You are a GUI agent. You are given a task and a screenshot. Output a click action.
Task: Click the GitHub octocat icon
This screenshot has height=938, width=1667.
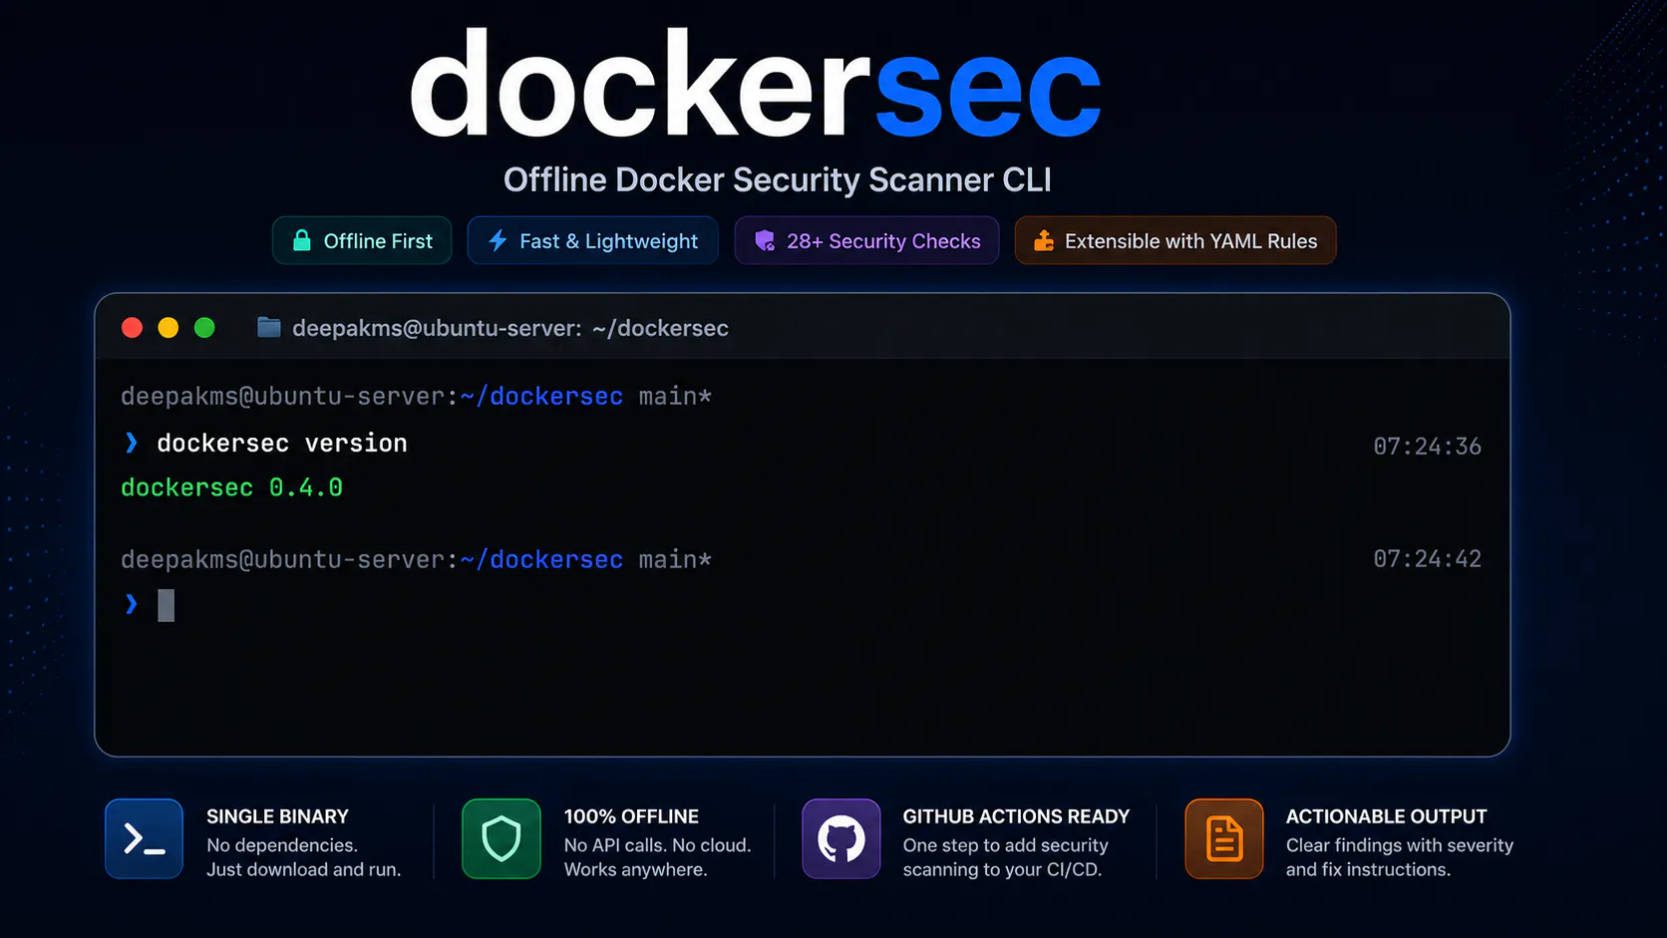[841, 838]
